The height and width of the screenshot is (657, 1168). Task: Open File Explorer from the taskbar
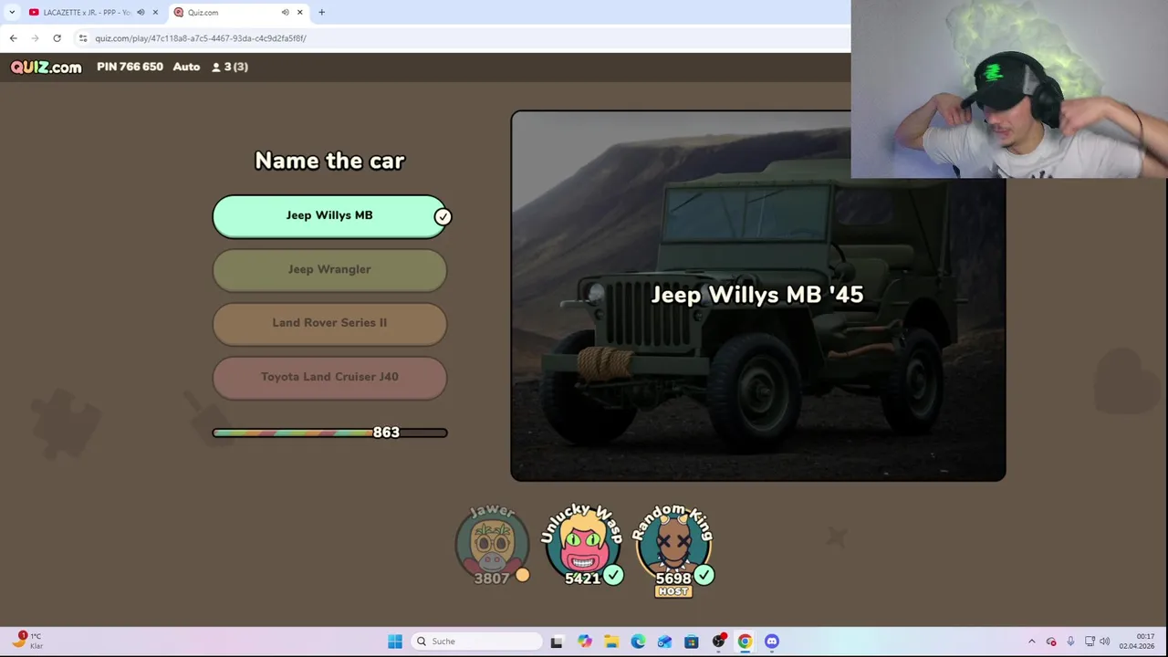click(610, 641)
